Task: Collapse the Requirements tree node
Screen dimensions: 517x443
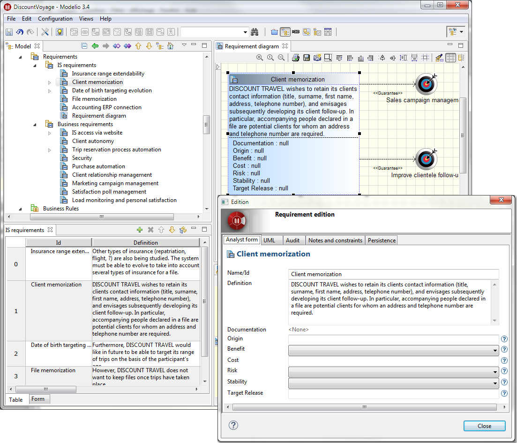Action: pyautogui.click(x=21, y=57)
